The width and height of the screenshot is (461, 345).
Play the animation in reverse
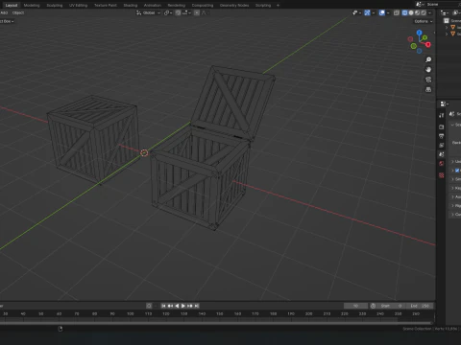pyautogui.click(x=177, y=306)
